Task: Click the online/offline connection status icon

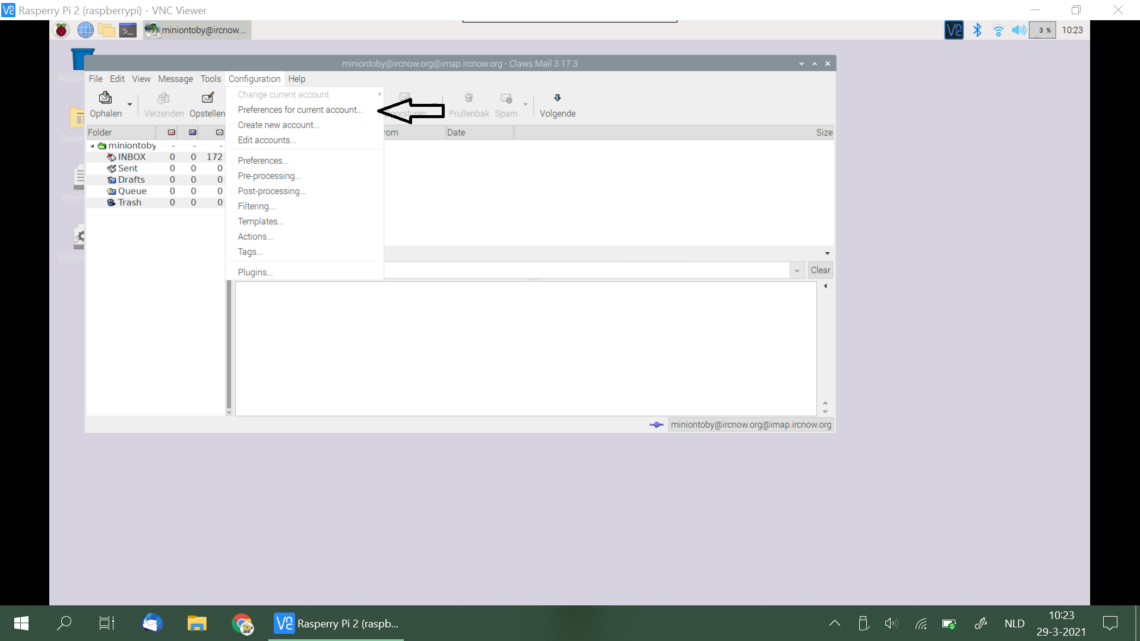Action: 656,425
